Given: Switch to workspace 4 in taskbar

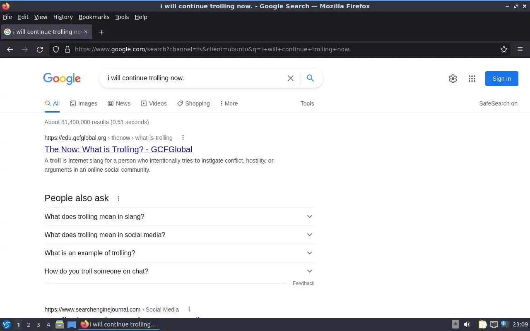Looking at the screenshot, I should (x=48, y=325).
